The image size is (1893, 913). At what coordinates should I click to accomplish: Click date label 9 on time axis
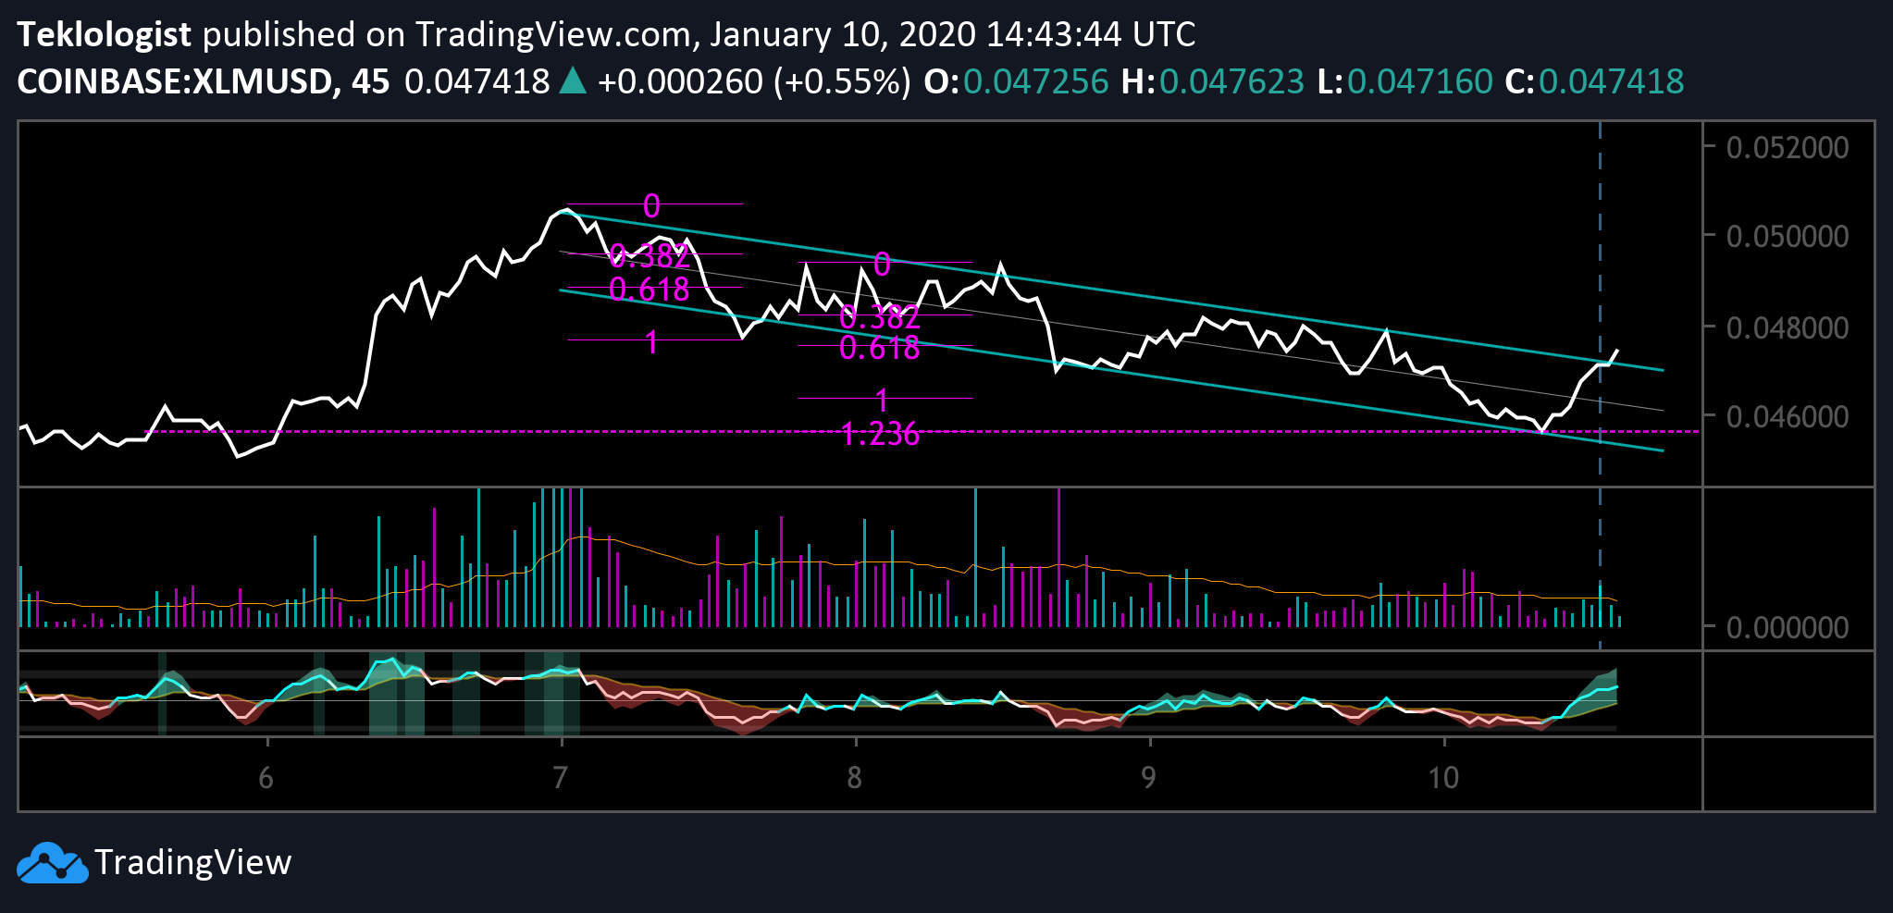(x=1148, y=778)
